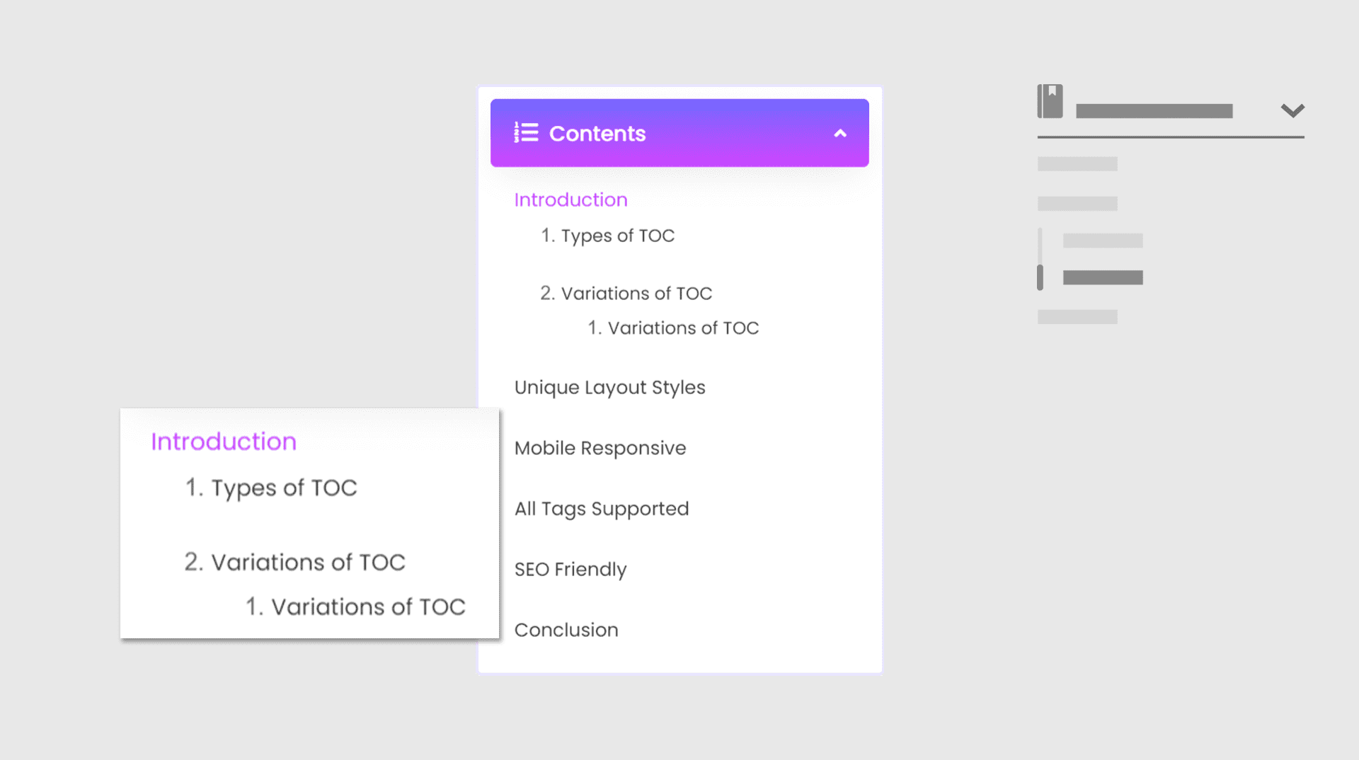Click the purple Contents header bar
1359x760 pixels.
point(679,133)
